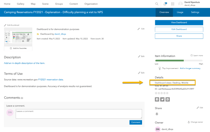Screen dimensions: 210x132
Task: Open david_dbqa author link
Action: coord(60,34)
